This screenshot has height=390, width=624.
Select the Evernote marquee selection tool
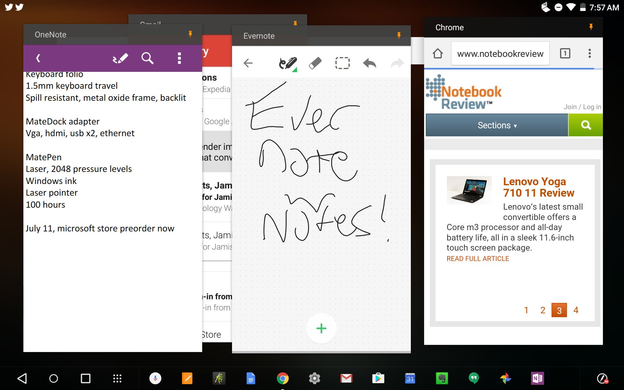click(342, 63)
